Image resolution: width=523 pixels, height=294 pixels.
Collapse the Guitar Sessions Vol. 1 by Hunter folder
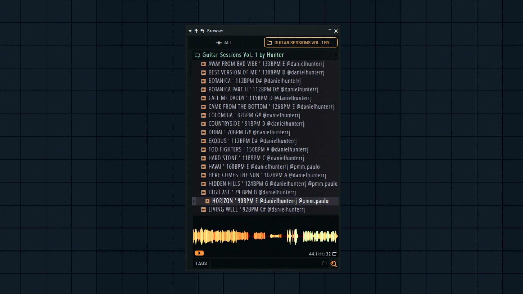click(243, 55)
